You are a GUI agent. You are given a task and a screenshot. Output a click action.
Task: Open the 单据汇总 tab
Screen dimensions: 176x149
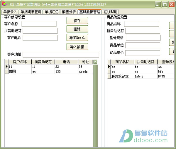[x=52, y=12]
